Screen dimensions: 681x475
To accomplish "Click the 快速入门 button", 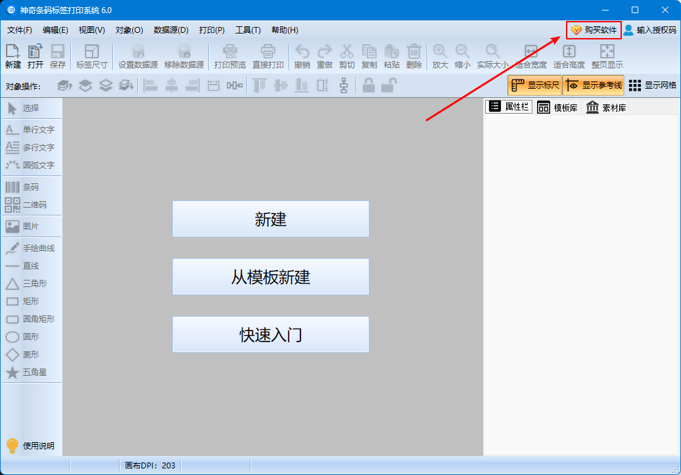I will tap(271, 334).
